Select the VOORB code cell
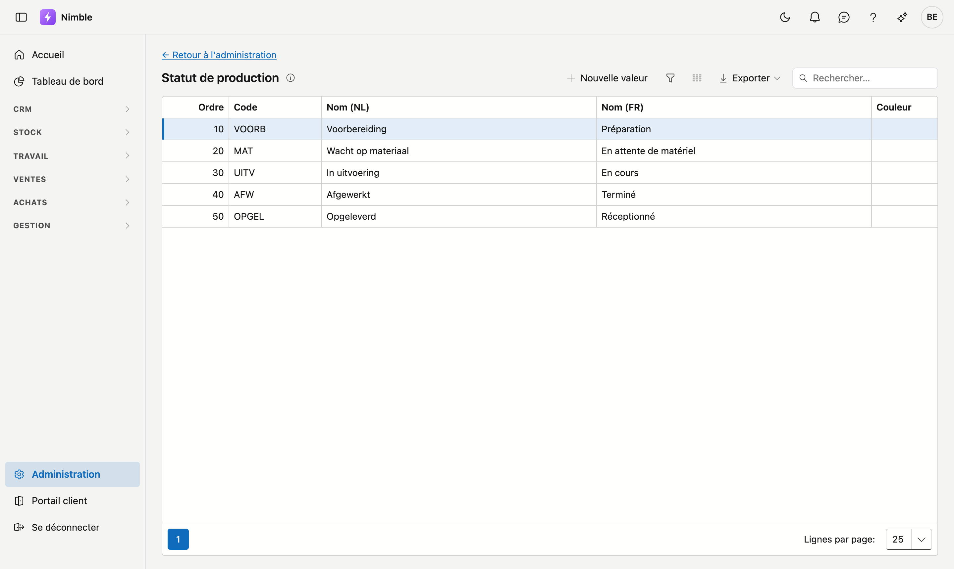Image resolution: width=954 pixels, height=569 pixels. [275, 129]
